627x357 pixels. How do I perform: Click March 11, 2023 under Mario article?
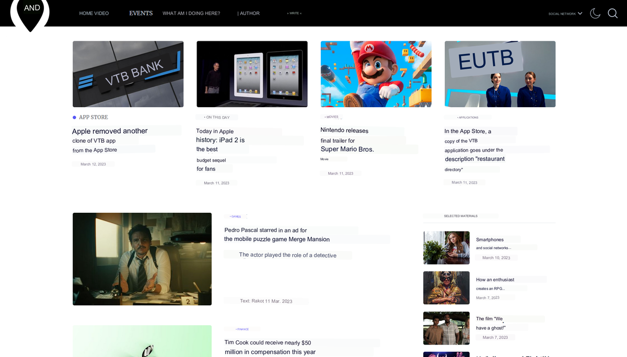pyautogui.click(x=340, y=174)
